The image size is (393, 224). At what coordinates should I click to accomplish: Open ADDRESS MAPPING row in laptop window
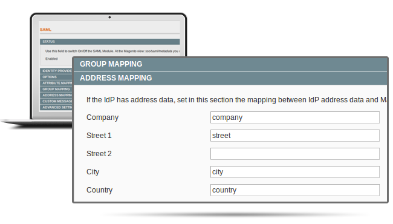[x=56, y=95]
